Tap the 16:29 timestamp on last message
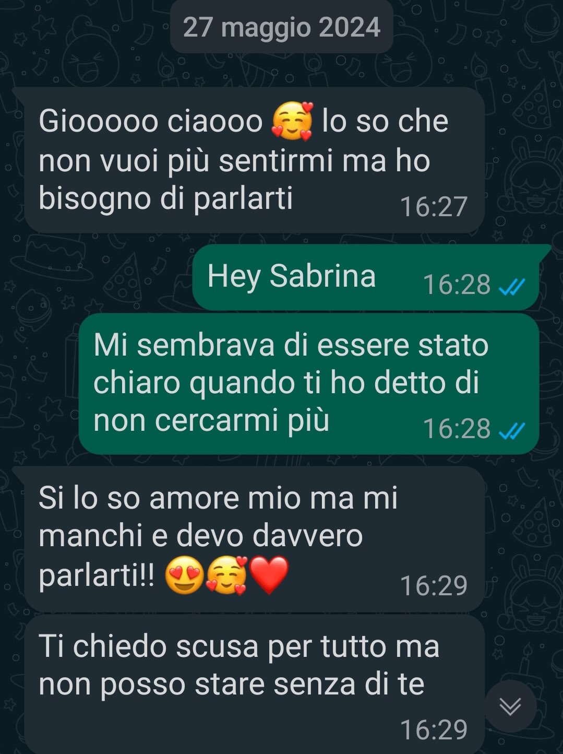 pos(434,730)
